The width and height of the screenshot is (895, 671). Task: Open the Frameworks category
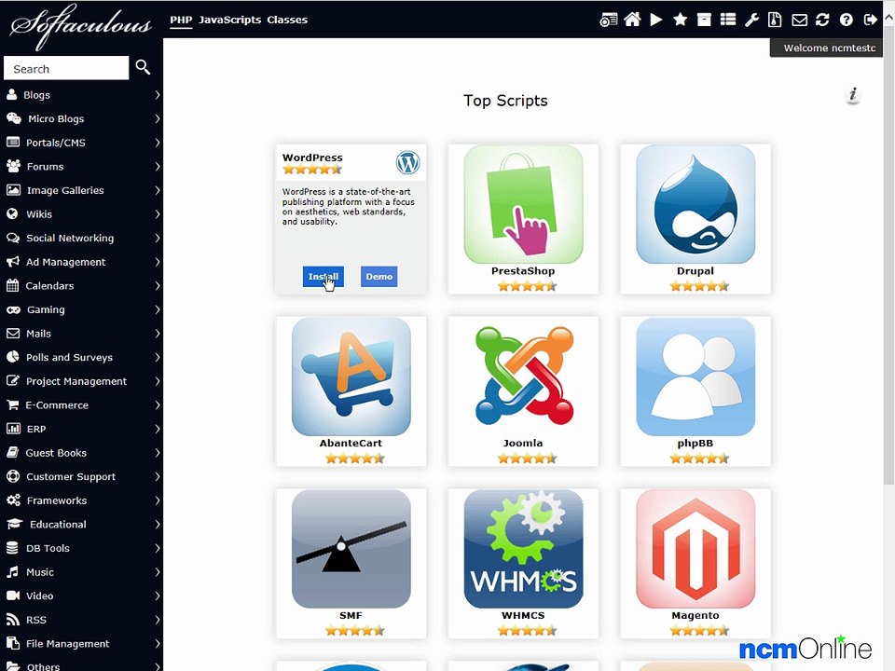tap(81, 500)
